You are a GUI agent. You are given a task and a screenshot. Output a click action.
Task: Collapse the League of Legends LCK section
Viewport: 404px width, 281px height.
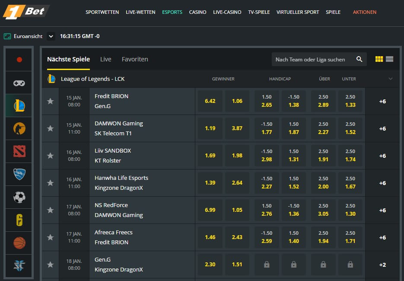pyautogui.click(x=391, y=79)
